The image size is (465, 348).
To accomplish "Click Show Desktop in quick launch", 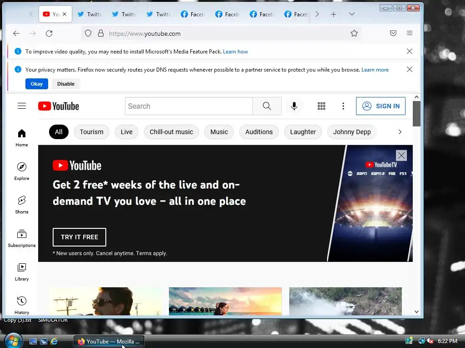I will tap(33, 341).
